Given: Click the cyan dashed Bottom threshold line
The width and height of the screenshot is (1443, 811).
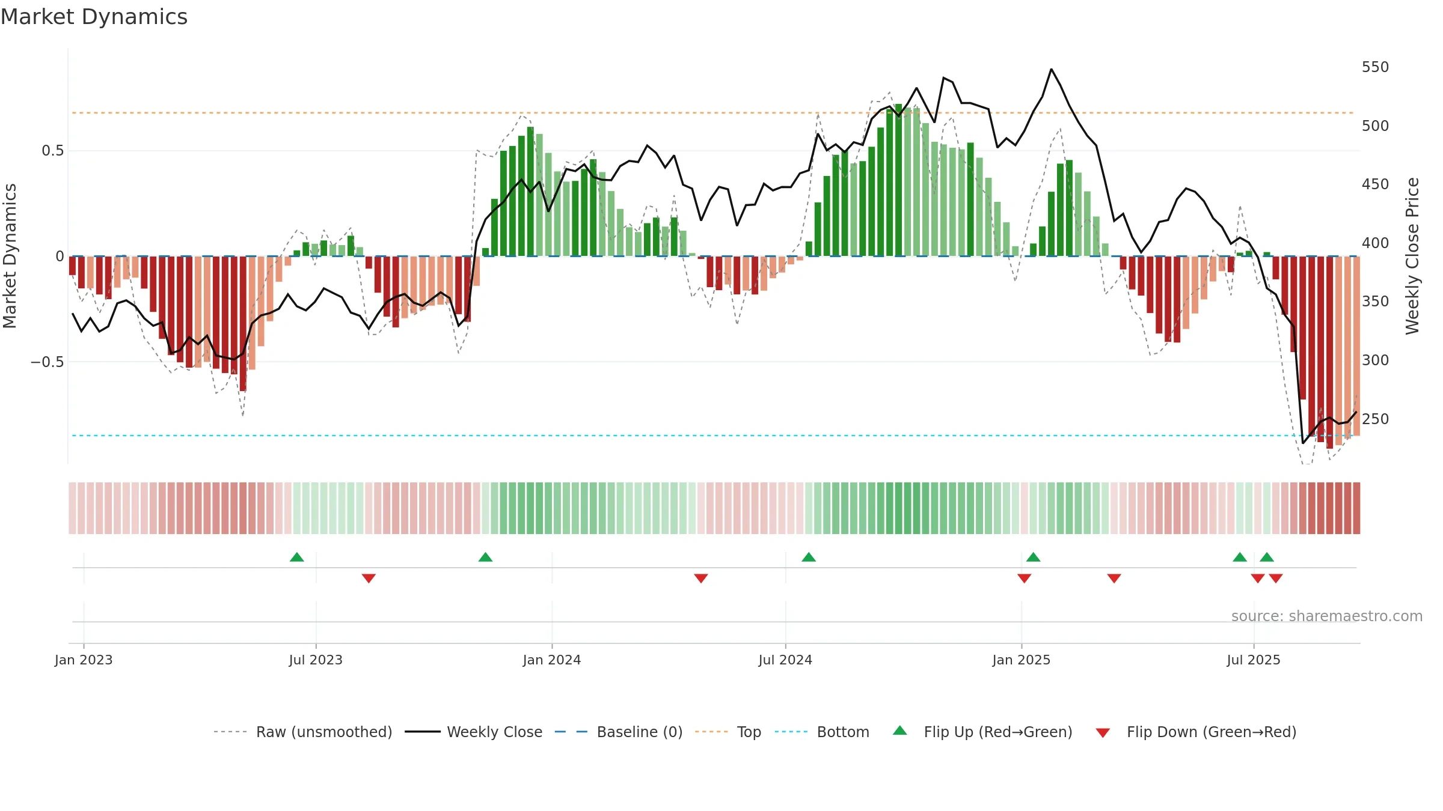Looking at the screenshot, I should (713, 436).
